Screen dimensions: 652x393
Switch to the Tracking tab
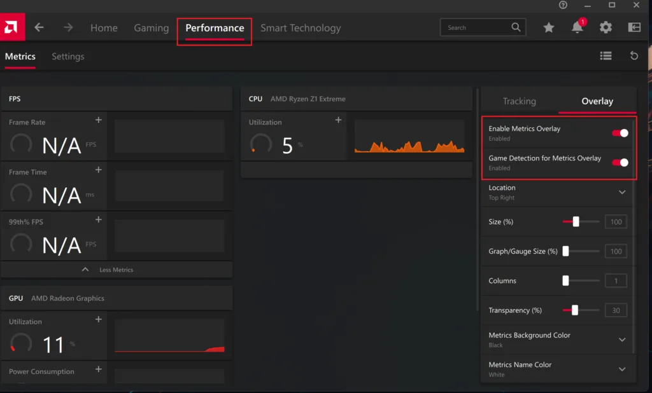(519, 101)
